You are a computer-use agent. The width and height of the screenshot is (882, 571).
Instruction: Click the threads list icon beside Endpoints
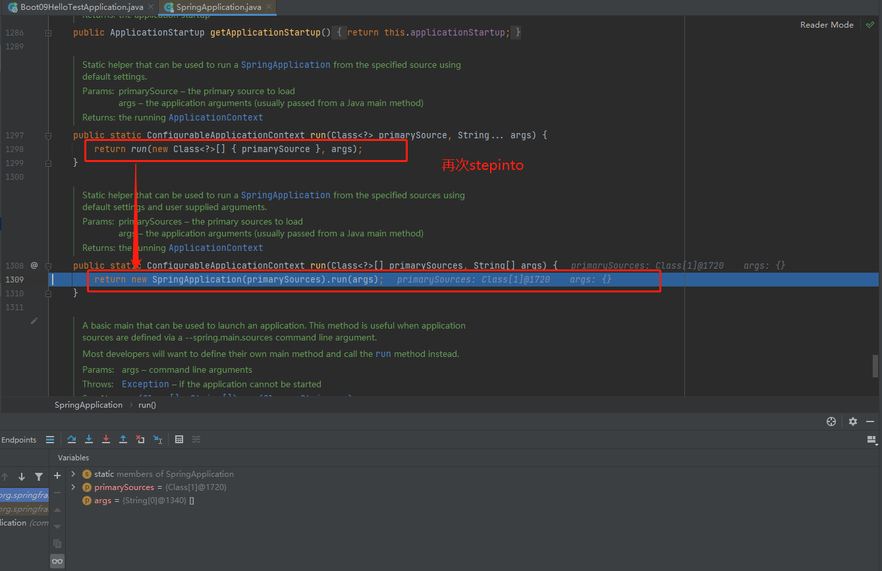click(50, 439)
